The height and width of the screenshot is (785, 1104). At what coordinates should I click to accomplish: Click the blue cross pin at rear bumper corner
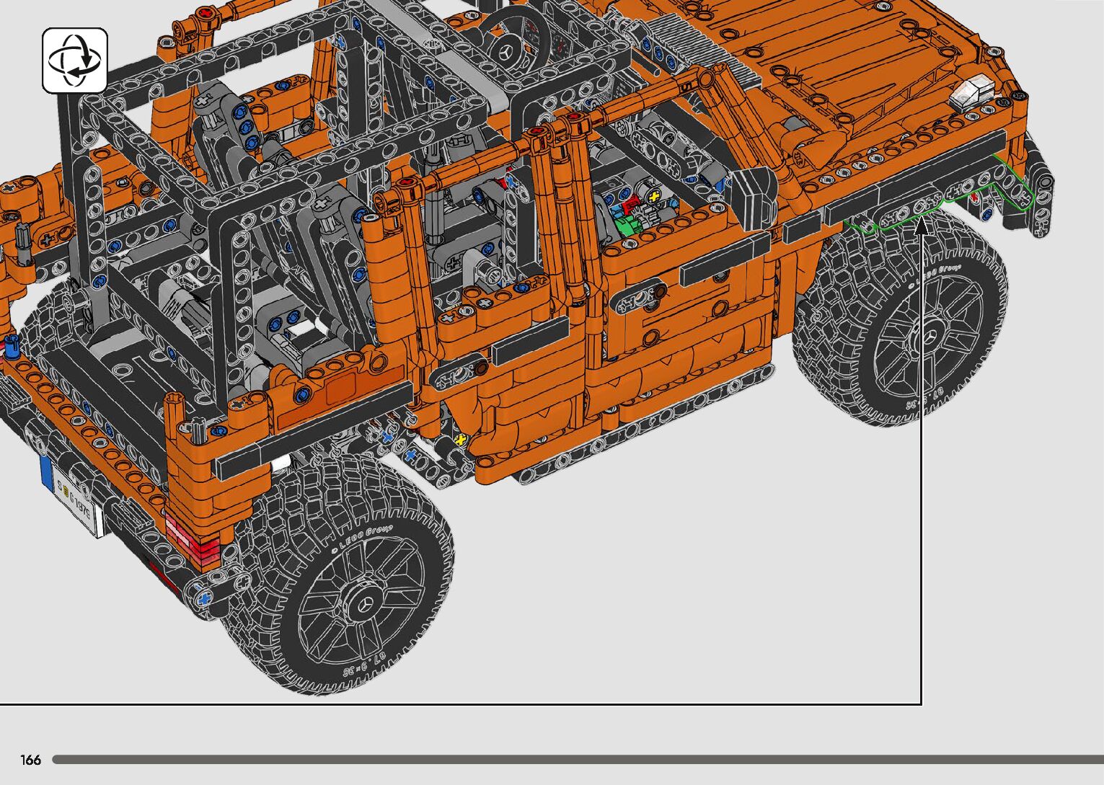[205, 598]
